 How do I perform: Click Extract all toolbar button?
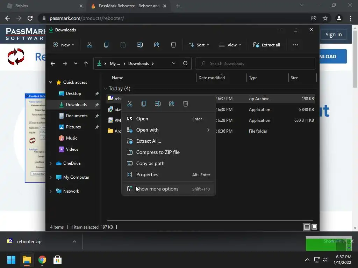pyautogui.click(x=267, y=45)
